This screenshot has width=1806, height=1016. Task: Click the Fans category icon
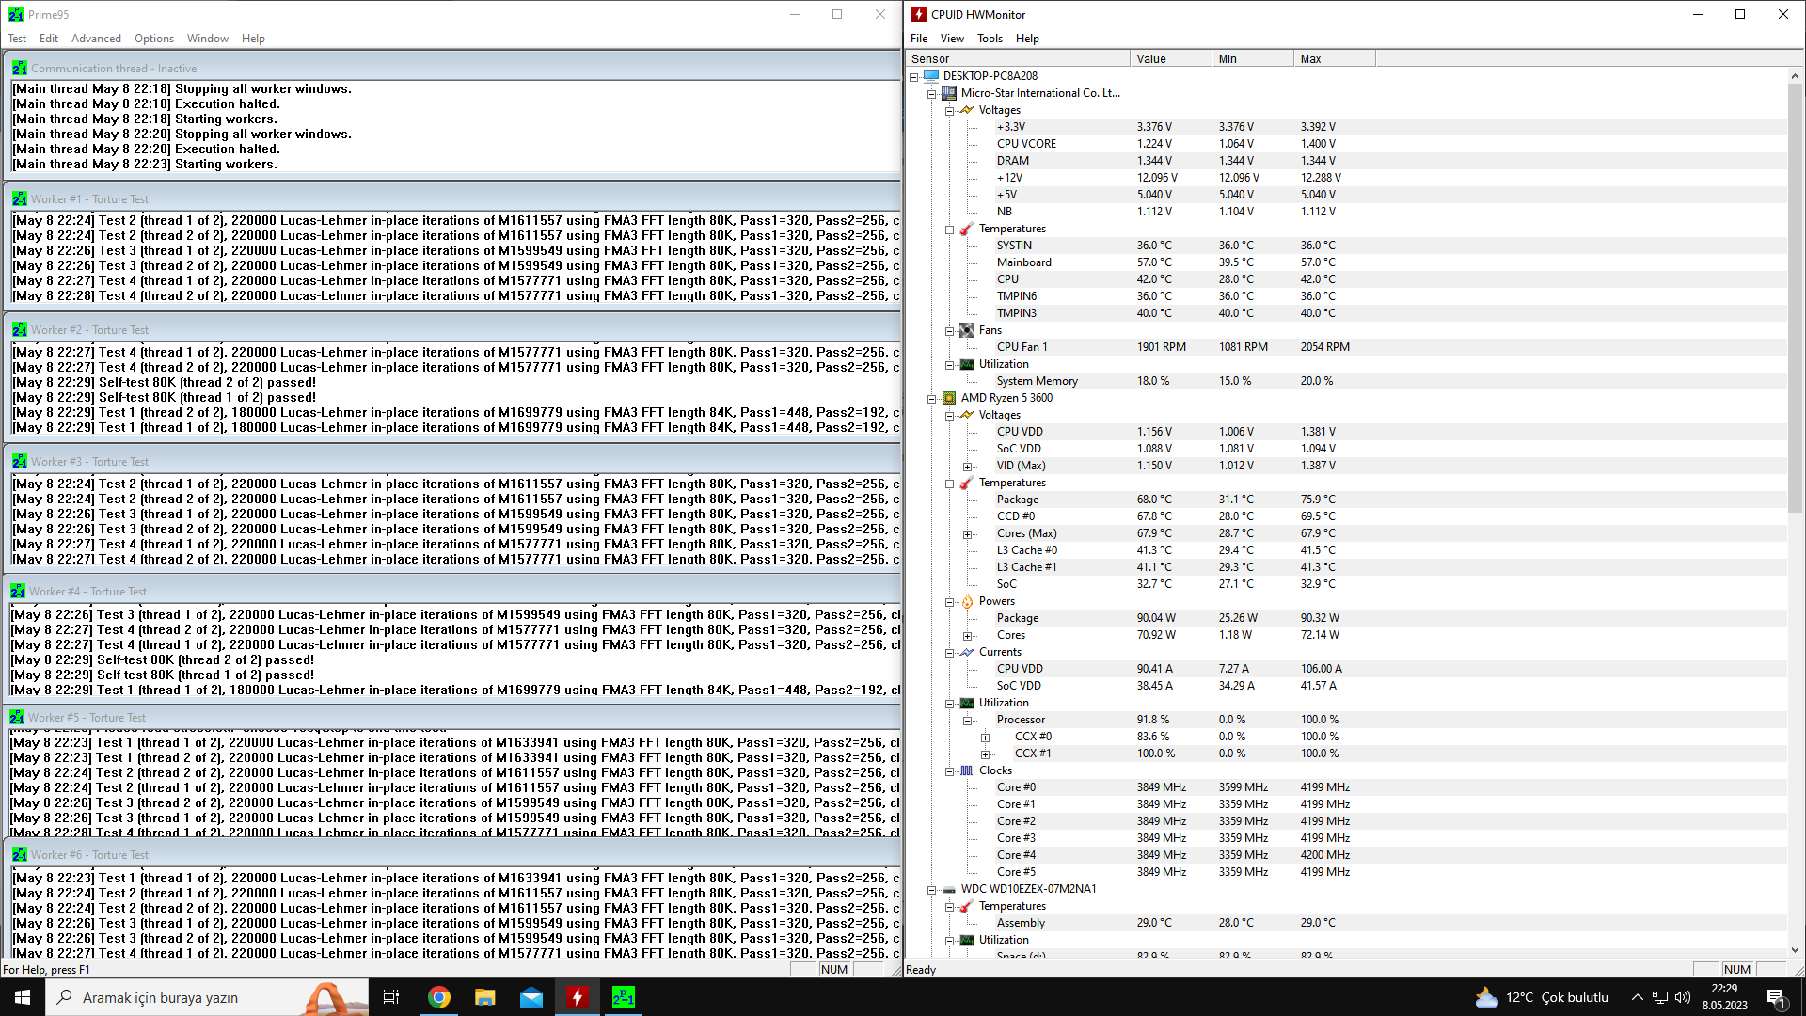click(x=966, y=330)
